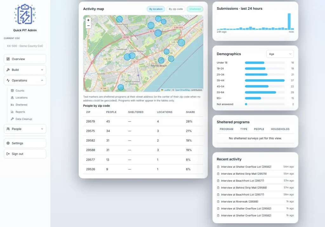Click the Reports chart icon
Viewport: 325px width, 227px height.
(x=12, y=112)
